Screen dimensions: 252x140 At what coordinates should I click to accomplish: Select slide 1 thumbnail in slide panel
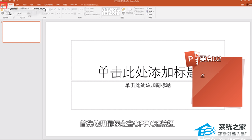[21, 32]
